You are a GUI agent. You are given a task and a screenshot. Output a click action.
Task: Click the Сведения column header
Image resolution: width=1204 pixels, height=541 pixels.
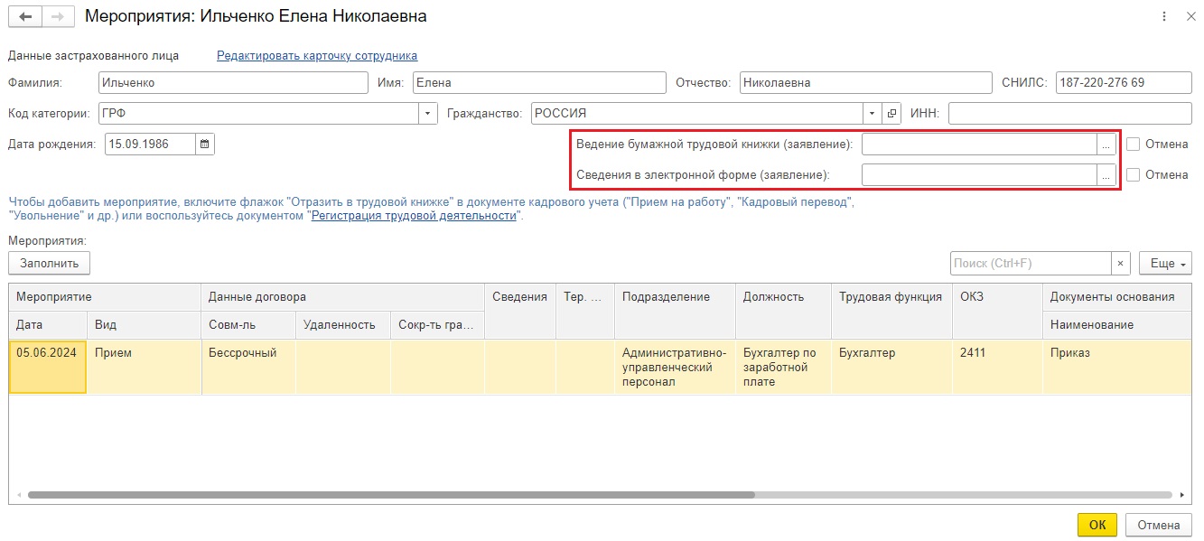pos(520,311)
